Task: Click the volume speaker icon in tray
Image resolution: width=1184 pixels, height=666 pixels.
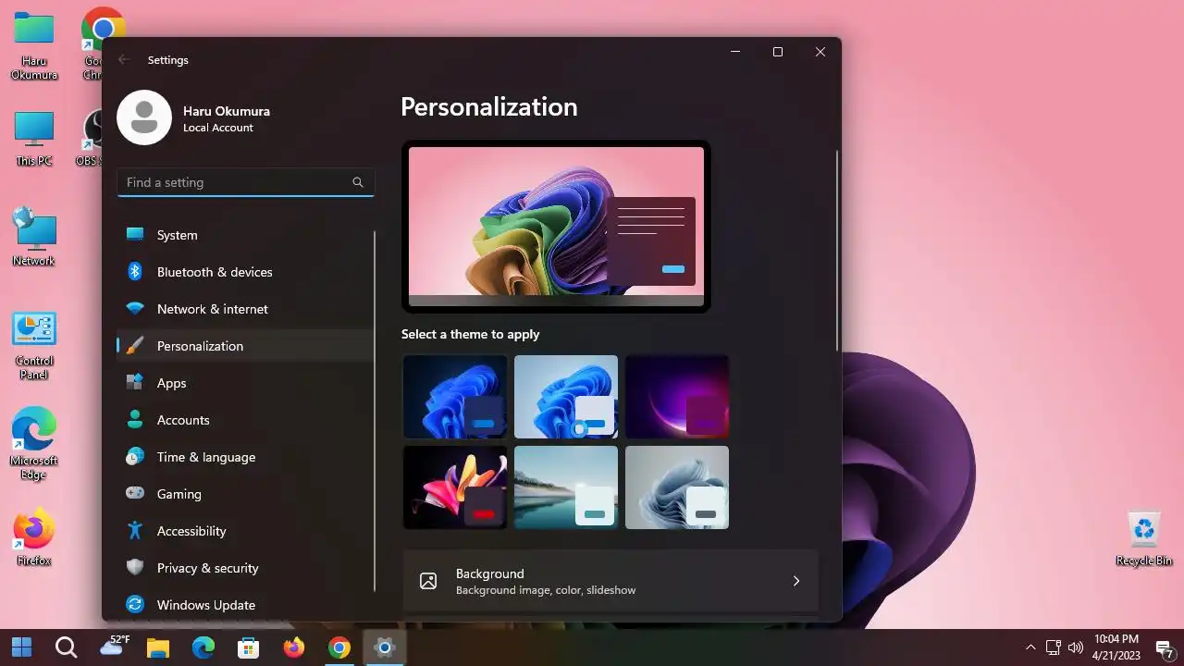Action: pos(1075,647)
